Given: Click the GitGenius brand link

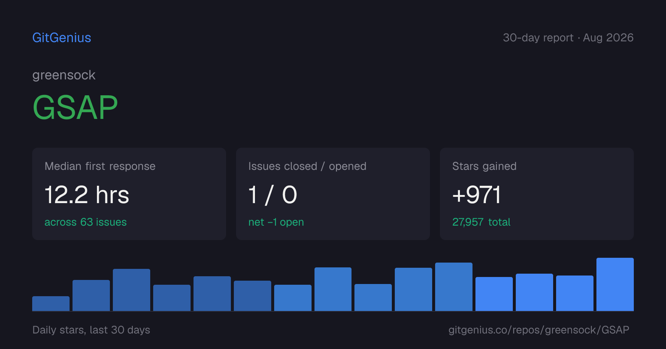Looking at the screenshot, I should coord(62,38).
